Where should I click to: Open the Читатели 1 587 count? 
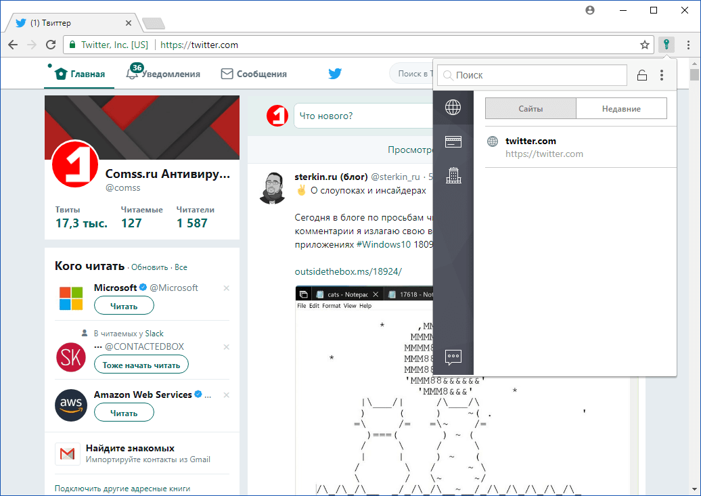(196, 217)
